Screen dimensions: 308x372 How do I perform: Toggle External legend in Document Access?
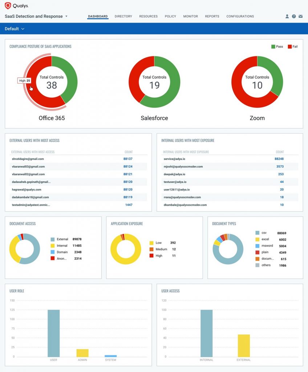(59, 239)
